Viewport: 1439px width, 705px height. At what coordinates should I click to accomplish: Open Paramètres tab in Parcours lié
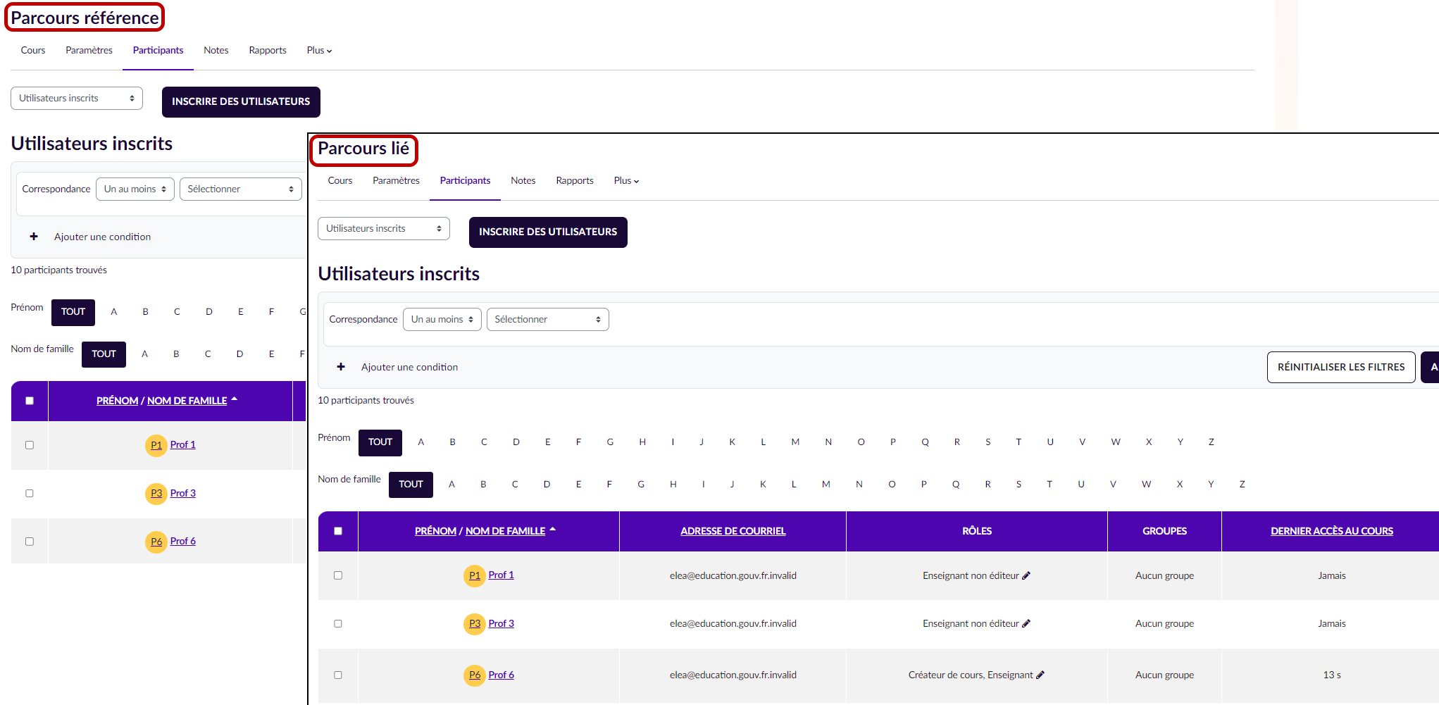click(x=396, y=180)
